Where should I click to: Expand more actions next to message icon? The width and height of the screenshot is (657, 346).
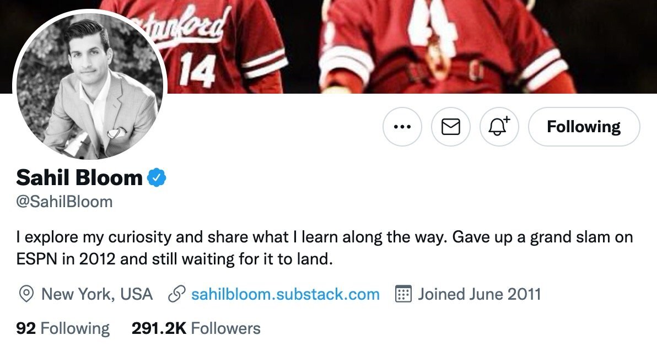[402, 127]
